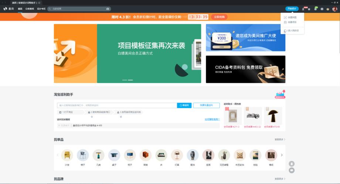Click the page vertical scrollbar

(339, 32)
